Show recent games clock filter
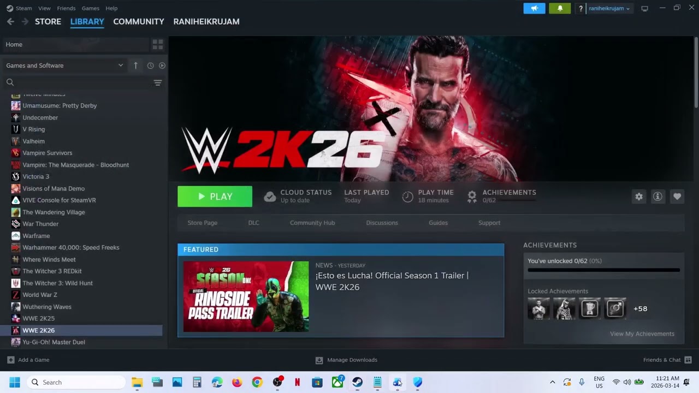This screenshot has height=393, width=699. click(150, 65)
